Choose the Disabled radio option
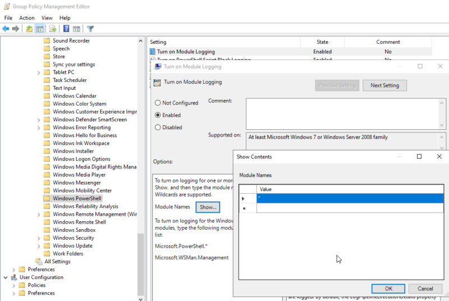This screenshot has height=301, width=449. click(x=158, y=127)
